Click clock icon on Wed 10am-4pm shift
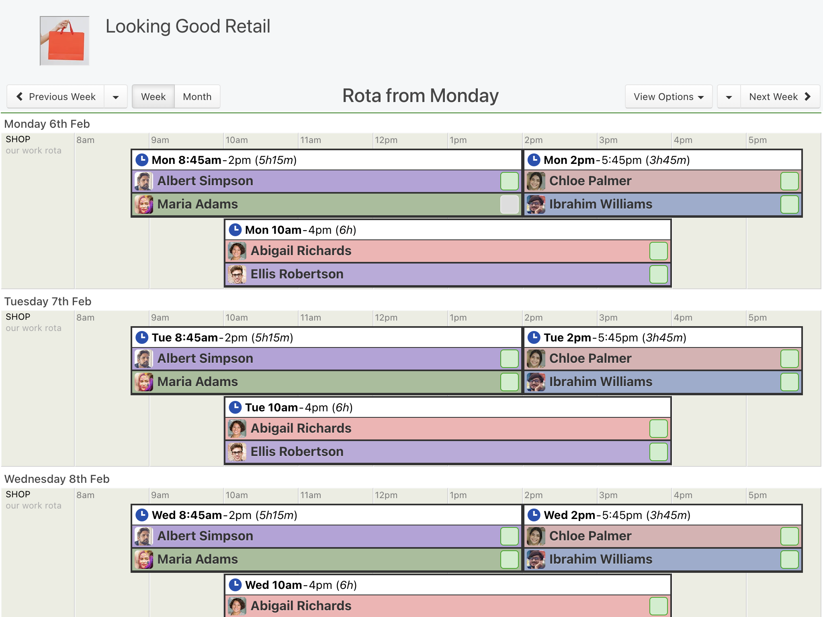The image size is (823, 617). (235, 585)
